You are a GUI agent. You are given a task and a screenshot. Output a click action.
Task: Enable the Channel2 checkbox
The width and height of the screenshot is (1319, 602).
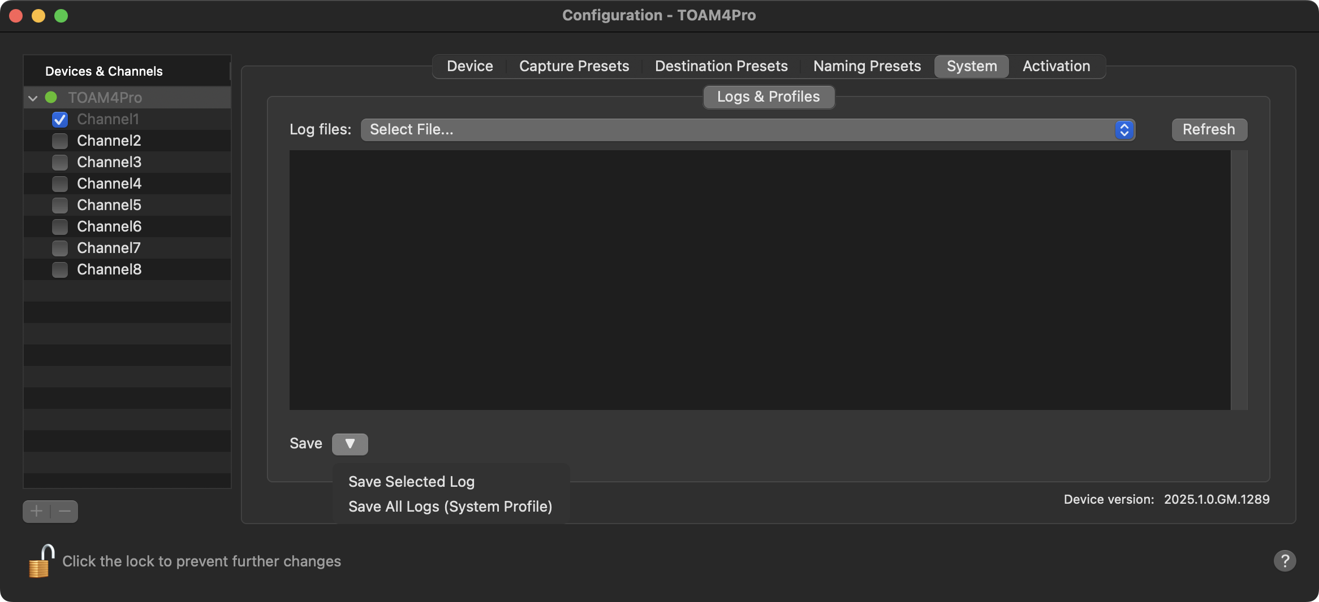(60, 141)
